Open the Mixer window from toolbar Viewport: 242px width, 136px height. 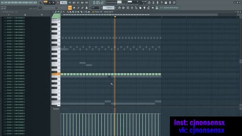[132, 8]
